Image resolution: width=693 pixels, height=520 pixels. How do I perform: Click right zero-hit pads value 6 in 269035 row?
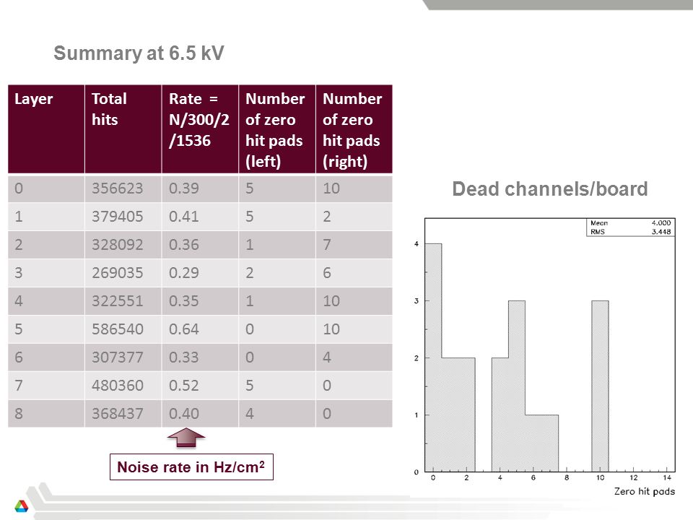[x=327, y=273]
